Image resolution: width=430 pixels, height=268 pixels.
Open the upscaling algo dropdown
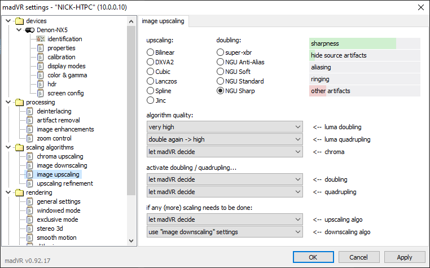coord(225,219)
